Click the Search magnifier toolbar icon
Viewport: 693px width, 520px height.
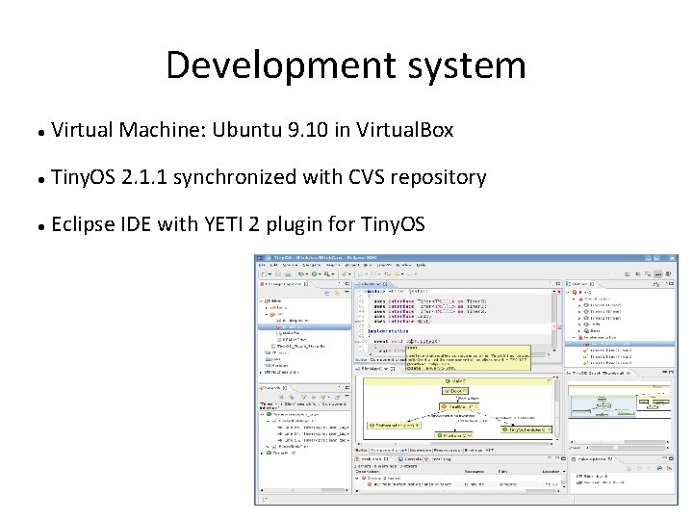click(326, 274)
